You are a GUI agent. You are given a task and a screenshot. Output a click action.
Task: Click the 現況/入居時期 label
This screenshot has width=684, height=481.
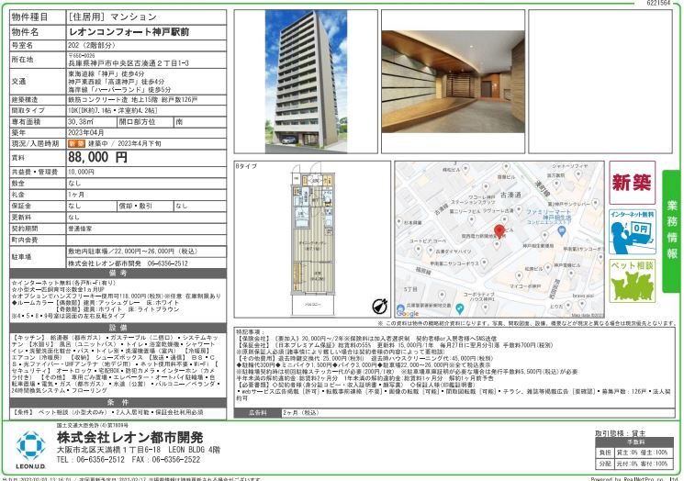point(35,143)
